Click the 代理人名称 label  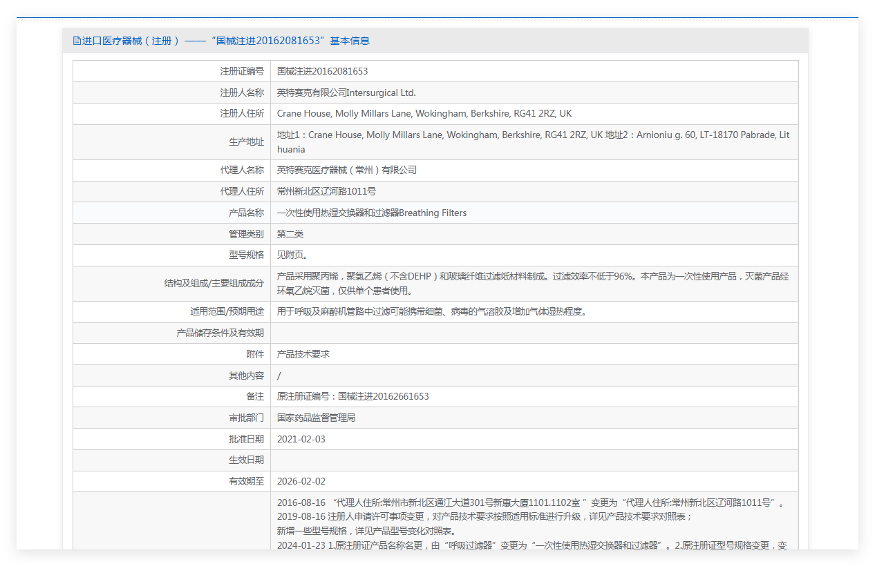pos(242,170)
